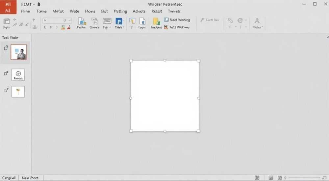This screenshot has width=329, height=181.
Task: Switch to the Wate tab
Action: click(74, 11)
